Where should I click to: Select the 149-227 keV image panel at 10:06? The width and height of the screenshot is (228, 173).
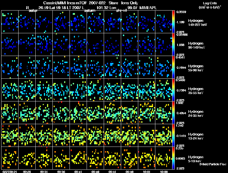164,22
